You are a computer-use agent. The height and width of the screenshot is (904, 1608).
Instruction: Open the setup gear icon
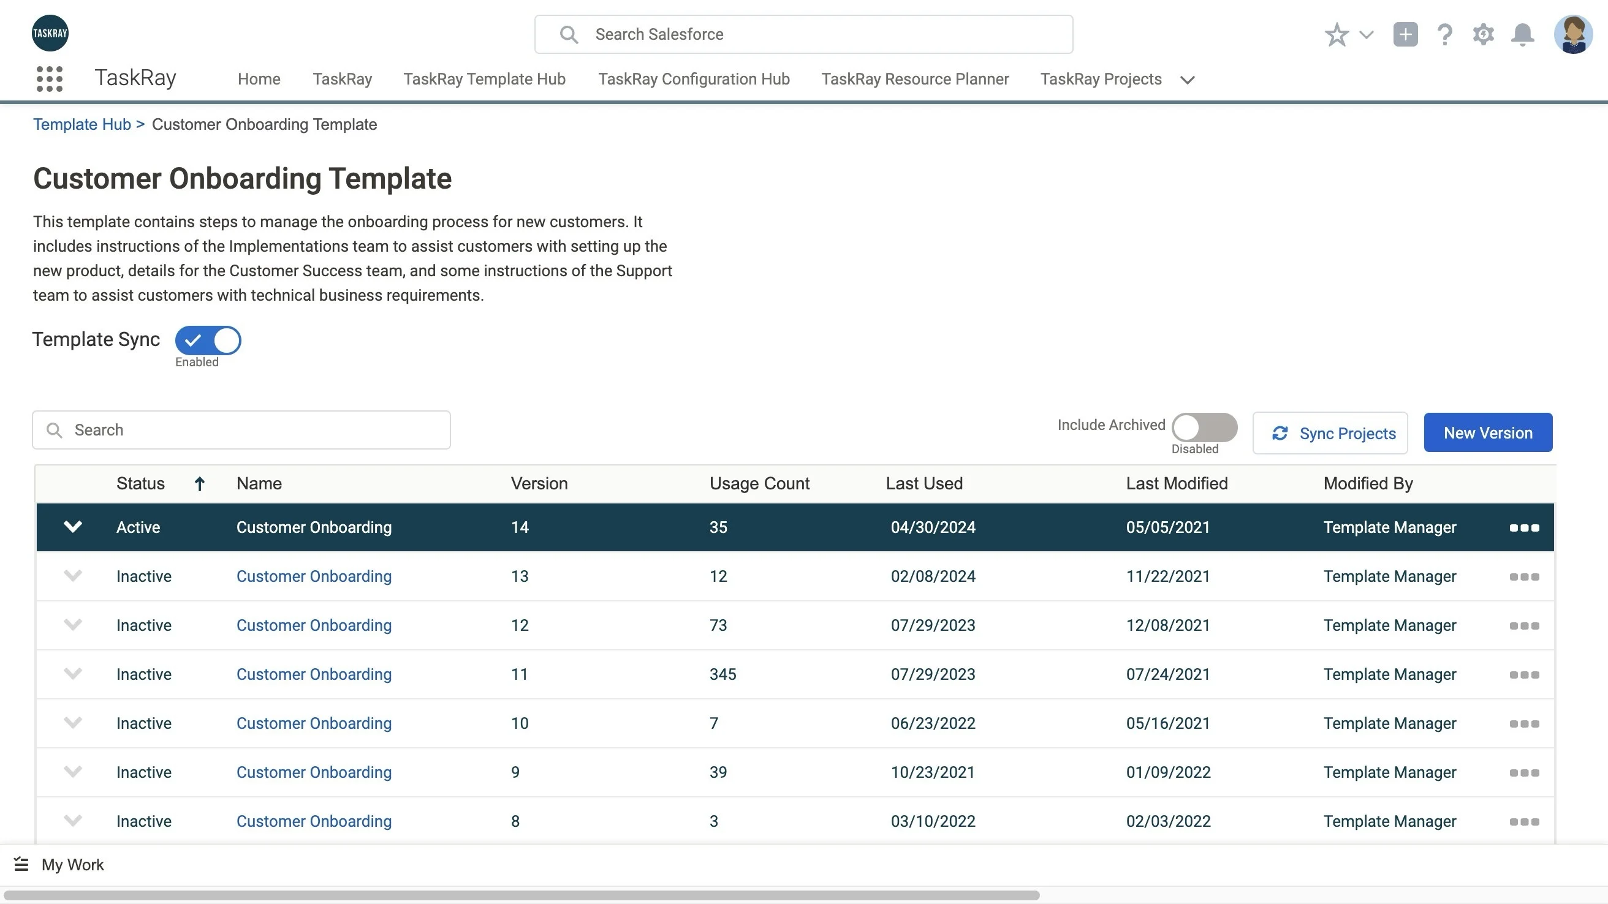[1483, 34]
